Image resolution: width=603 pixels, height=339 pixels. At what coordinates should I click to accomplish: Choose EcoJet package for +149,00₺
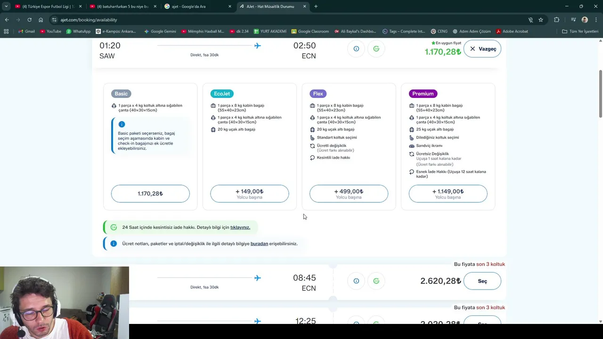pyautogui.click(x=250, y=194)
